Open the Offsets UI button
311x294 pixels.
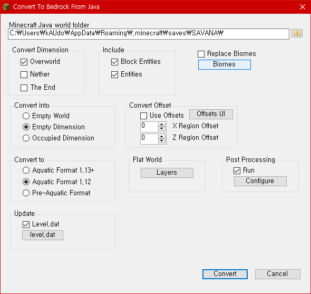coord(211,114)
